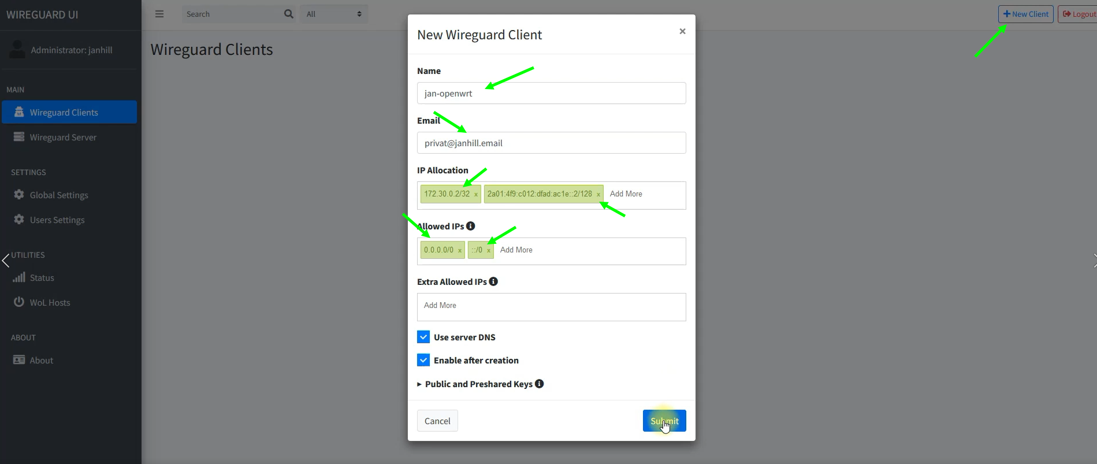This screenshot has height=464, width=1097.
Task: Toggle the Use server DNS checkbox
Action: point(423,337)
